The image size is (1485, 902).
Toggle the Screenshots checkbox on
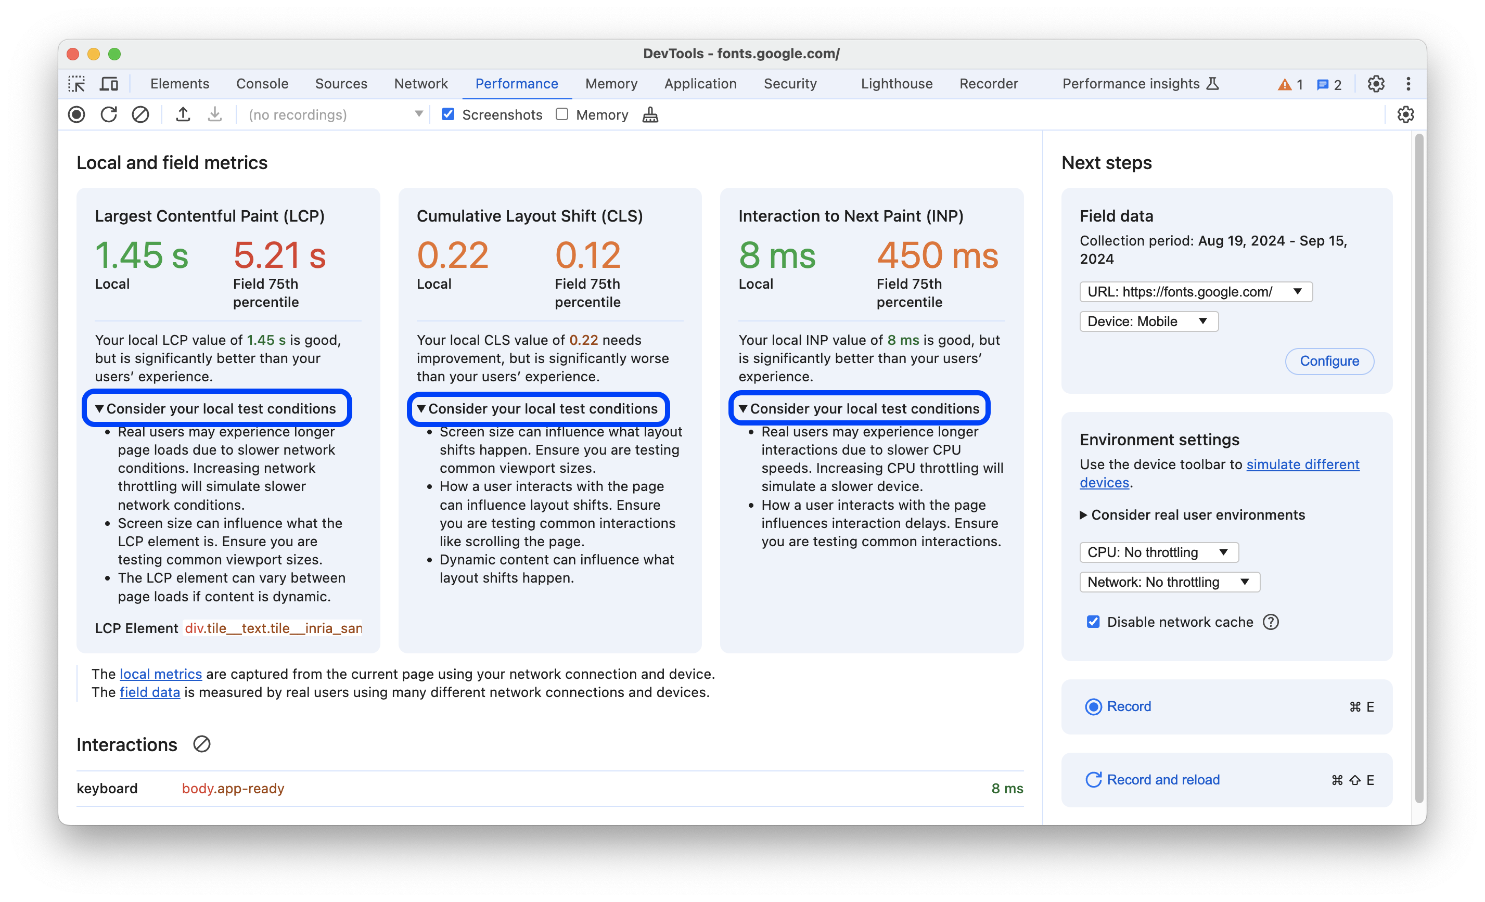tap(449, 114)
